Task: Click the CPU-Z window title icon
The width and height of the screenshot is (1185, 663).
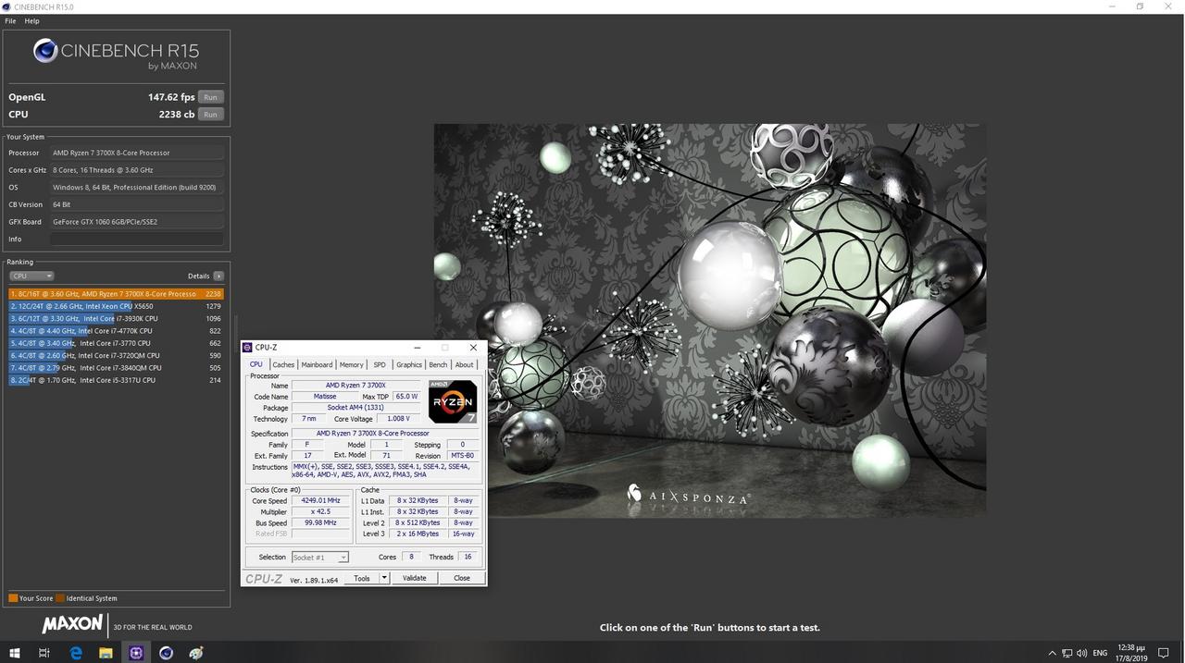Action: [247, 348]
